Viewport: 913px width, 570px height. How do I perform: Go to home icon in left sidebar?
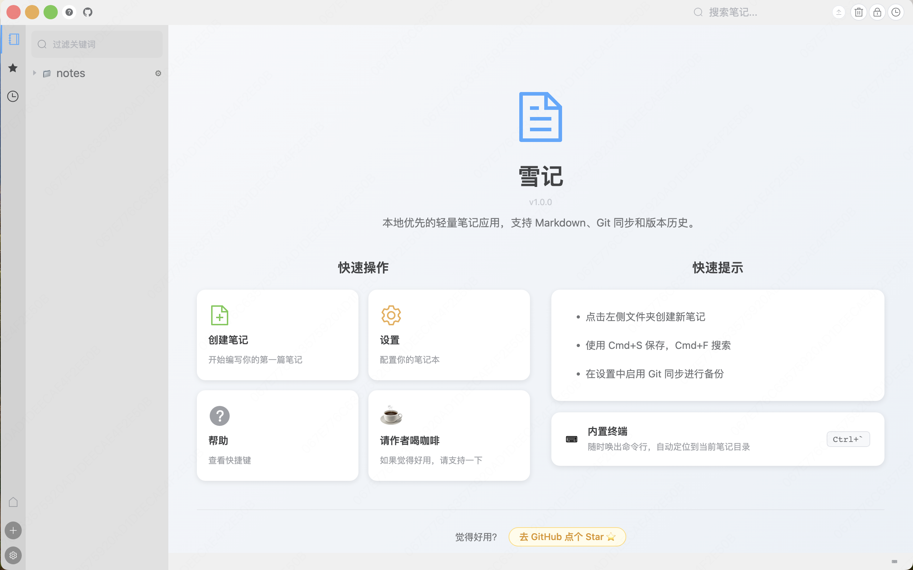(13, 502)
